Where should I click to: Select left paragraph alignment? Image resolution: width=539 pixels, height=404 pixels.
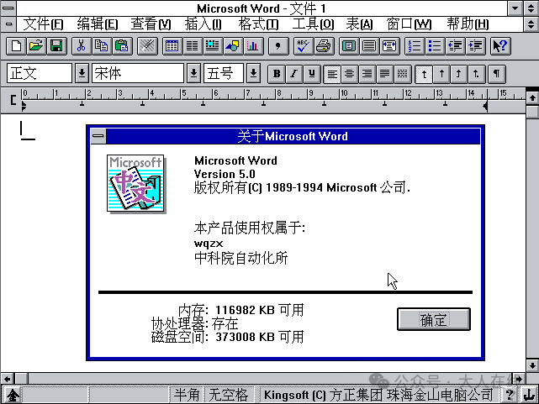coord(332,74)
